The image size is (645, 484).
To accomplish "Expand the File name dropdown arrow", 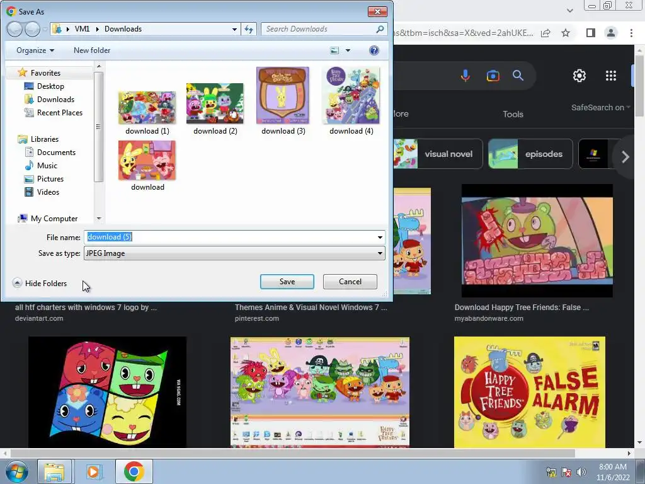I will tap(380, 237).
